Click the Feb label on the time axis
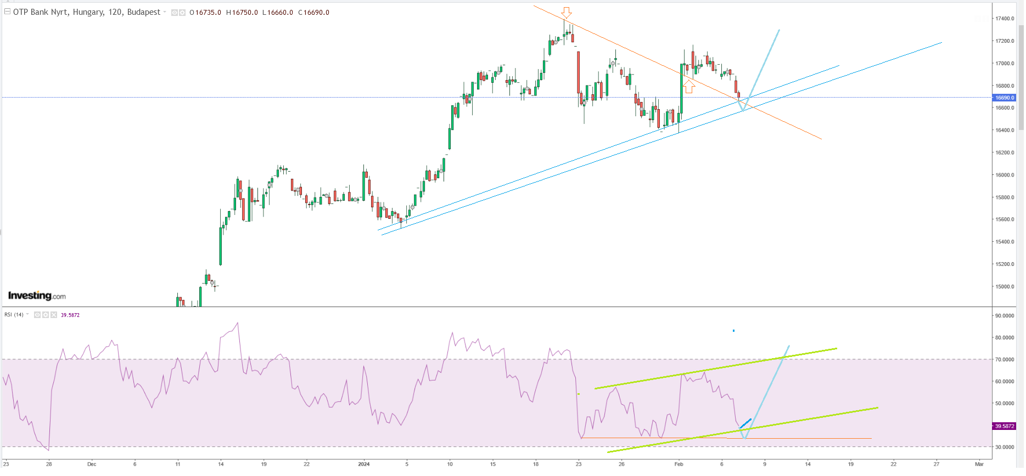 [679, 464]
